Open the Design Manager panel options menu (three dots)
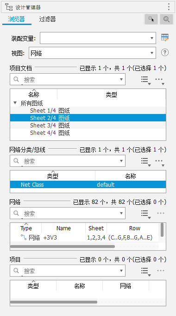Screen dimensions: 176x316 coord(169,7)
